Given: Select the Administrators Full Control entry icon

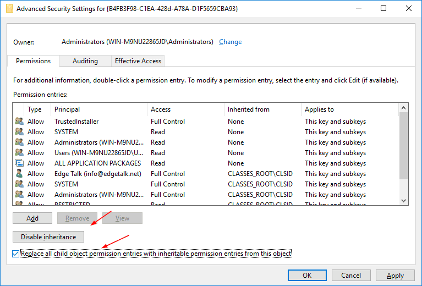Looking at the screenshot, I should 19,194.
